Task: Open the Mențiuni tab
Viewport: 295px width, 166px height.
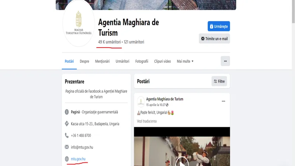Action: [102, 61]
